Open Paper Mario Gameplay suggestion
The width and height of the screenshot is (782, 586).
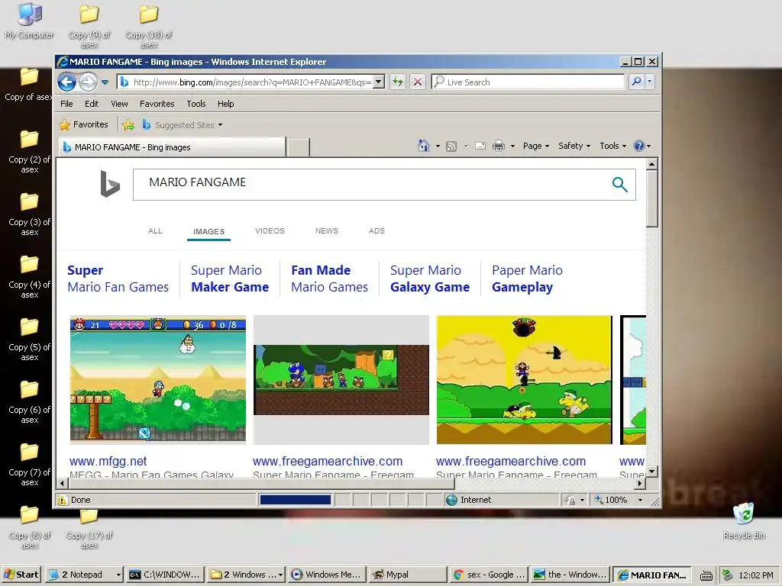527,279
